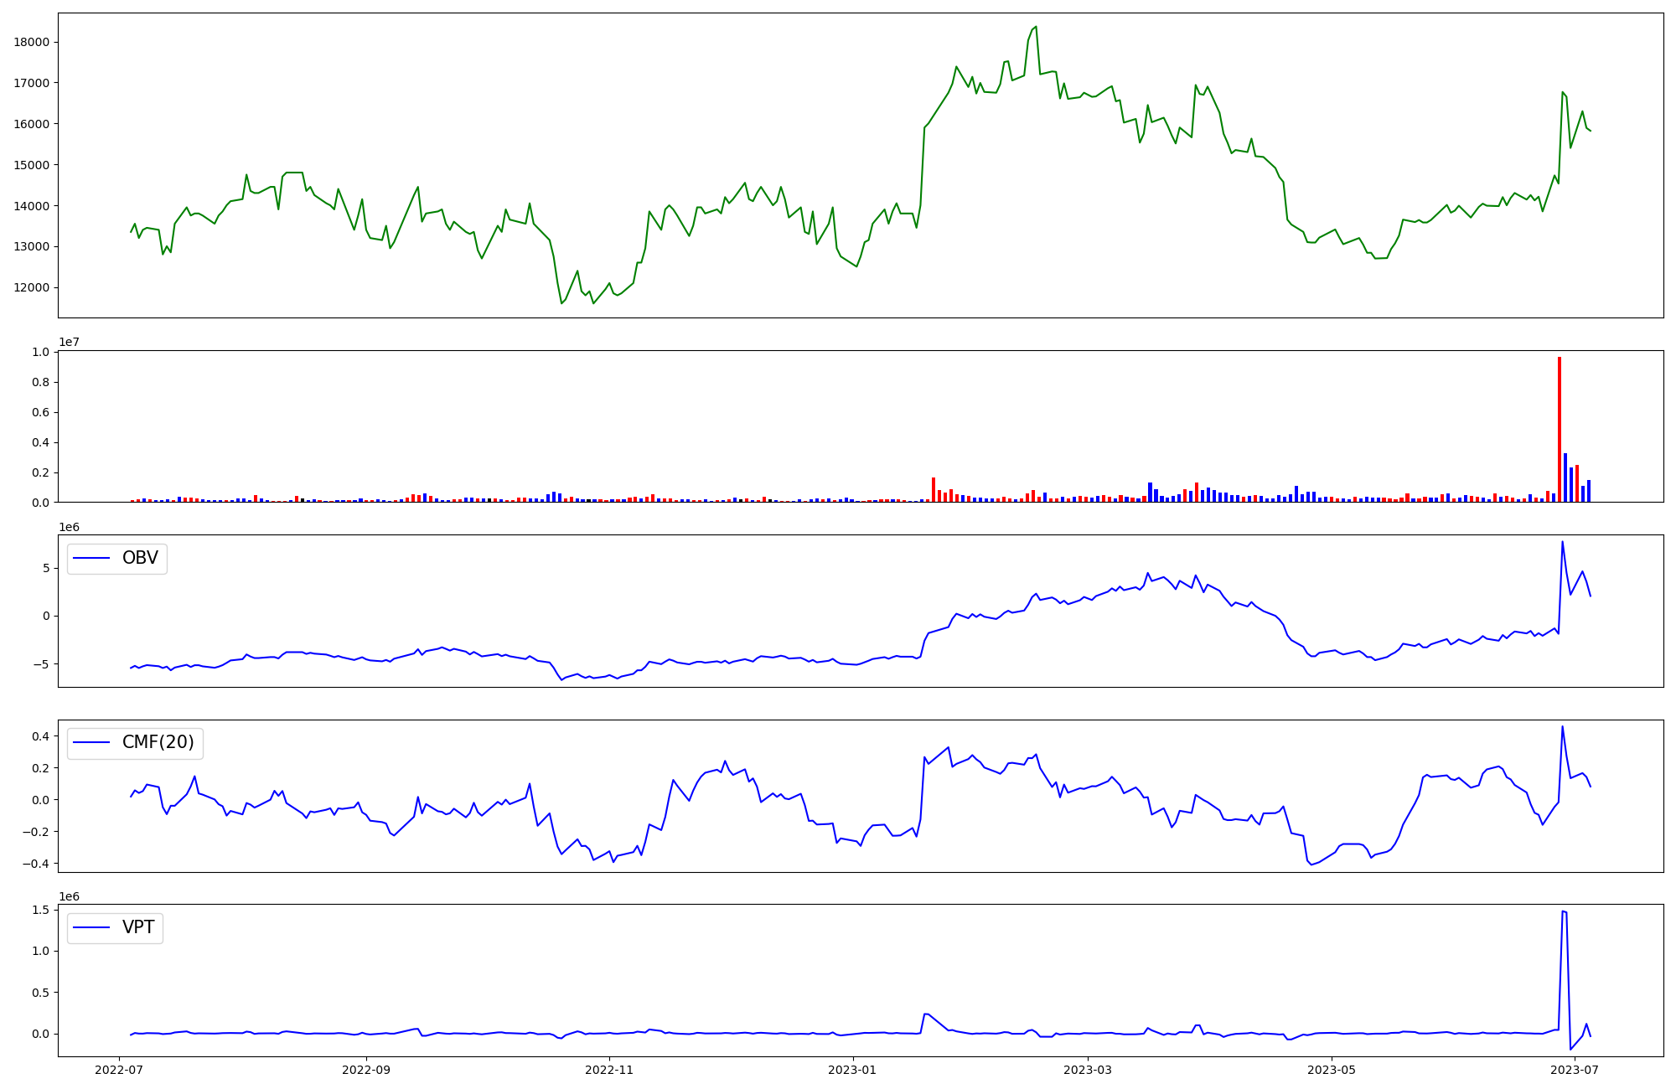Click the VPT legend label
The width and height of the screenshot is (1676, 1089).
click(x=138, y=927)
